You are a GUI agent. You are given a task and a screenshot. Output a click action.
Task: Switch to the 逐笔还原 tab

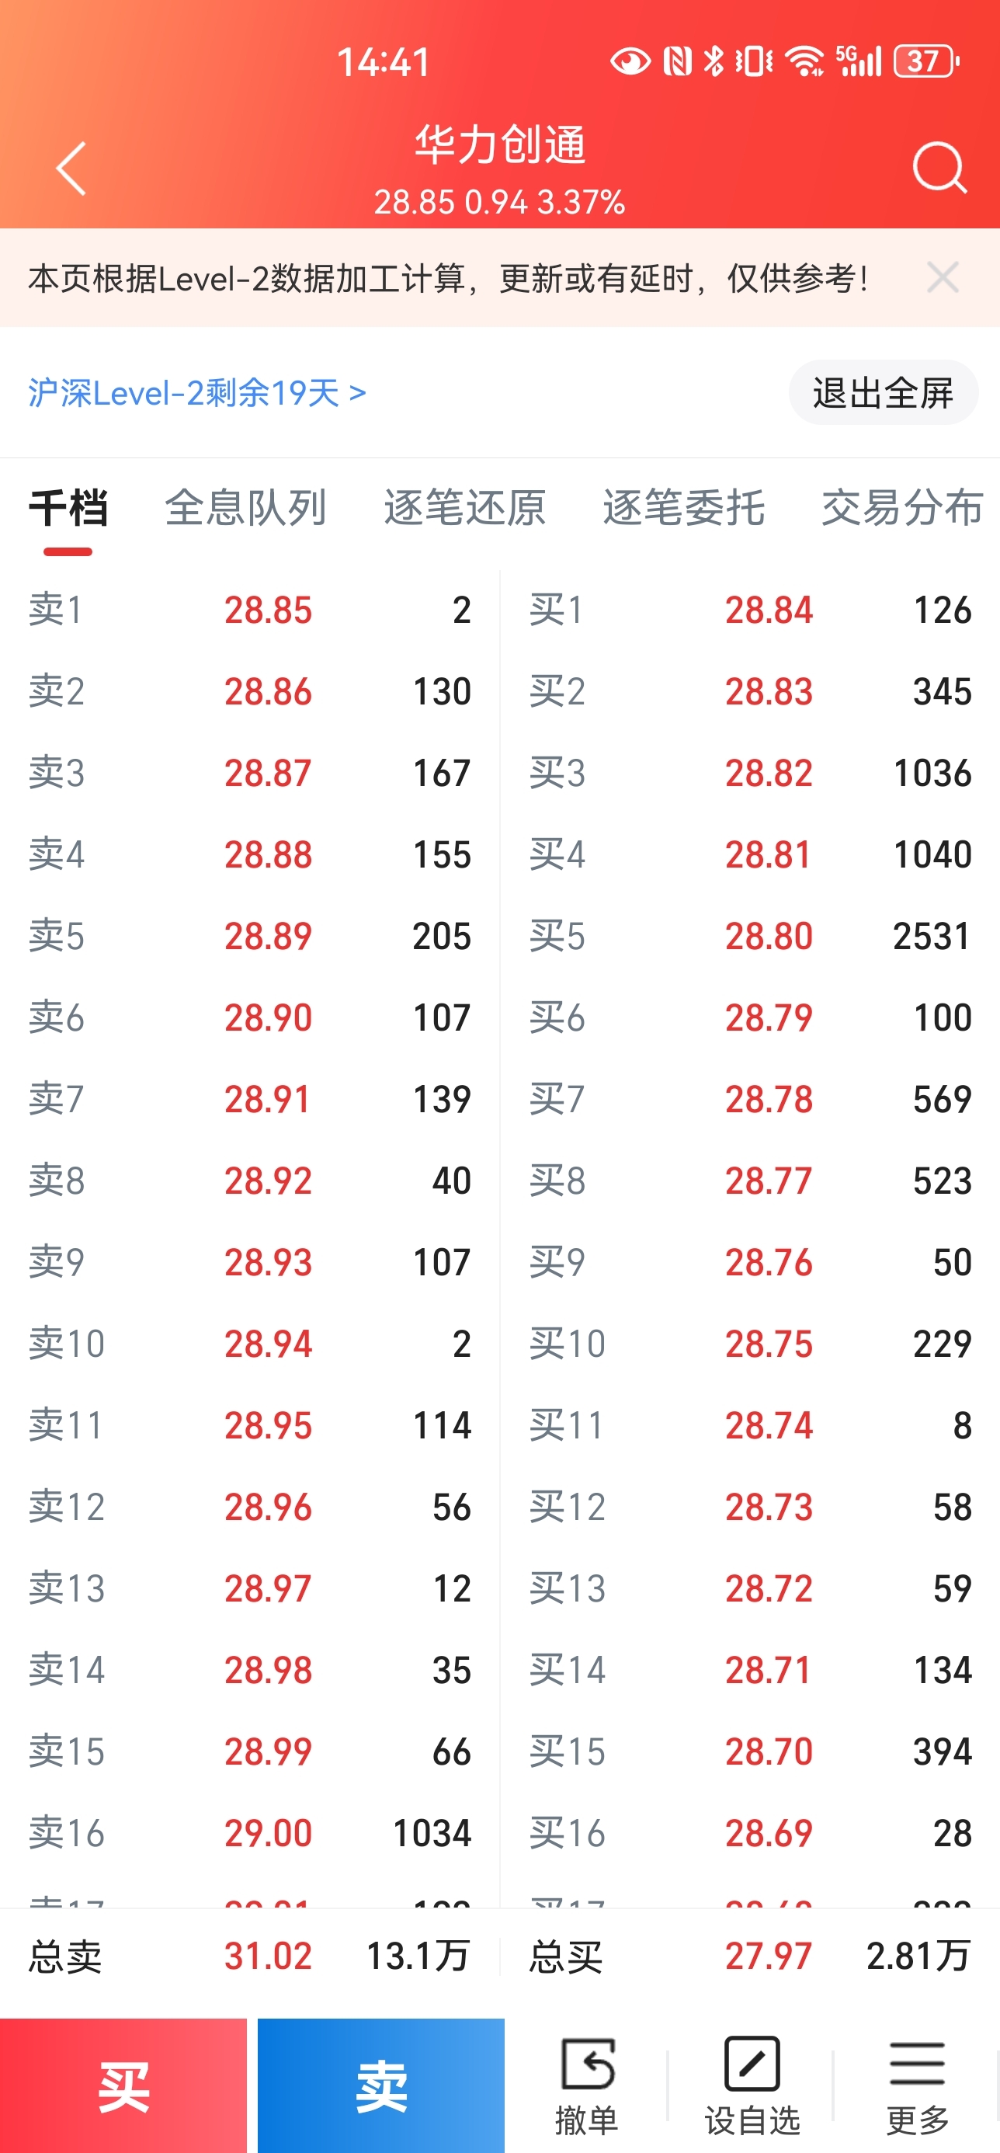[464, 507]
